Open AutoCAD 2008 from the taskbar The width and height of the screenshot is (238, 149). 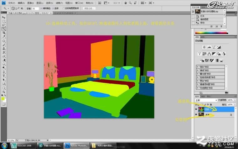23,146
